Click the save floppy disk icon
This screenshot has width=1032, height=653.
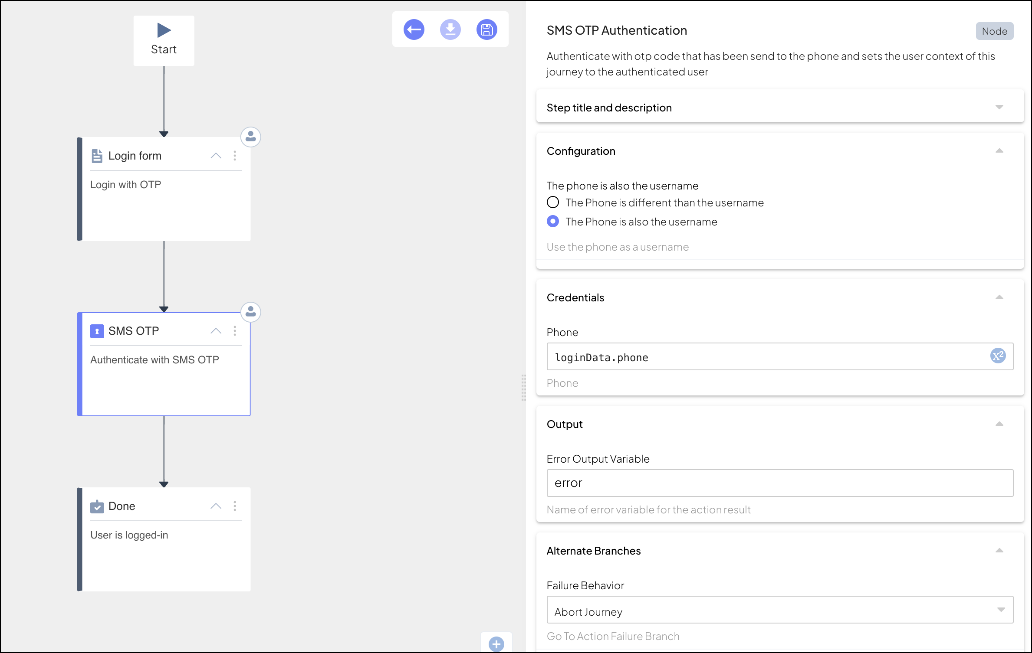tap(486, 30)
